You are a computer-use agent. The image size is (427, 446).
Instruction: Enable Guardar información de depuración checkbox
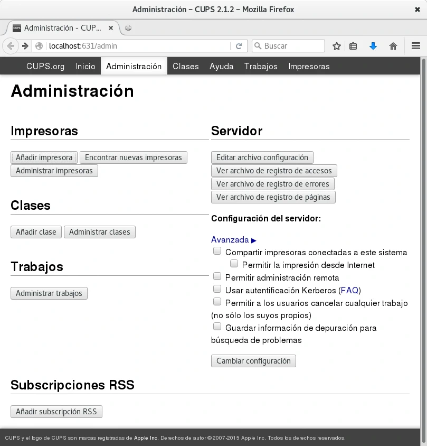pos(217,327)
